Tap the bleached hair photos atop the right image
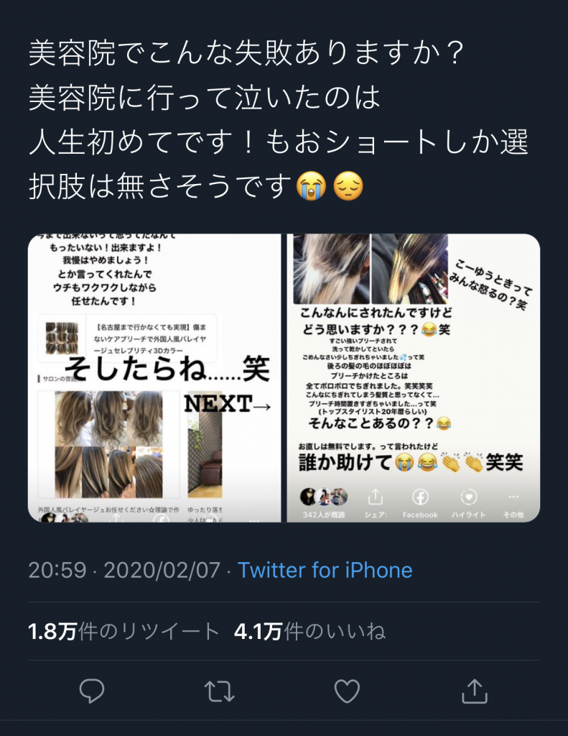The image size is (568, 736). click(x=371, y=269)
